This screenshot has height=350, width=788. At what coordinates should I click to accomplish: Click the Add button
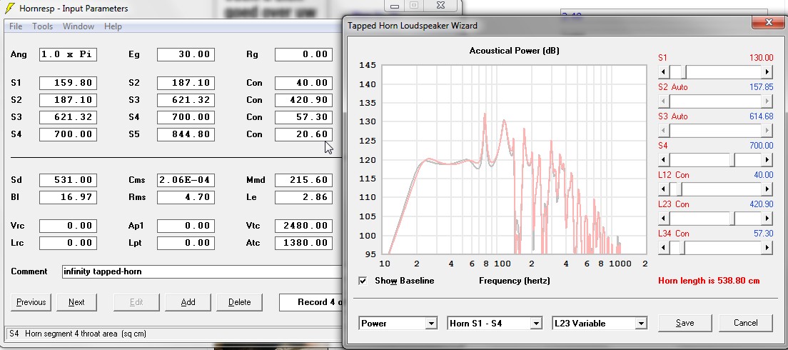point(188,302)
